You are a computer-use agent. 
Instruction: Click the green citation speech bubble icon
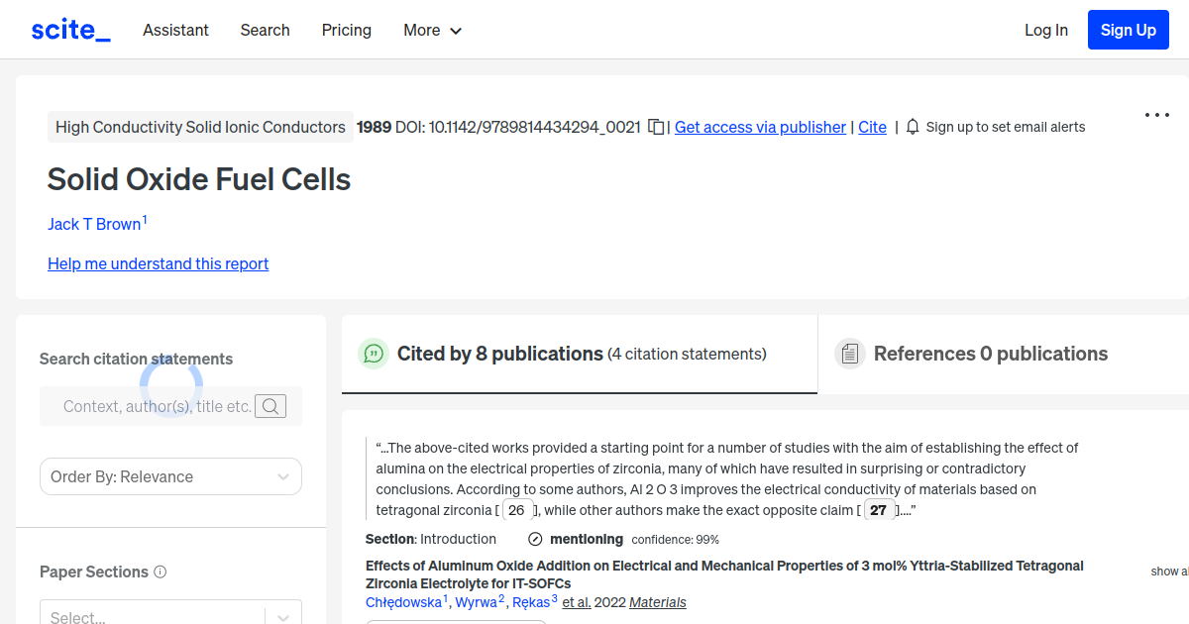click(x=374, y=354)
